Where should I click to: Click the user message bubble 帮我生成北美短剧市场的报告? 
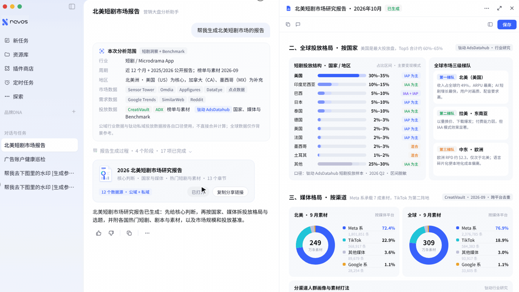coord(231,30)
